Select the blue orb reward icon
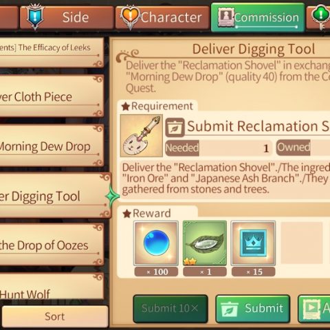Image resolution: width=330 pixels, height=330 pixels. [156, 243]
